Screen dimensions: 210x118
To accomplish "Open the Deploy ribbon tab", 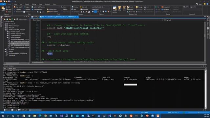I will tap(34, 4).
